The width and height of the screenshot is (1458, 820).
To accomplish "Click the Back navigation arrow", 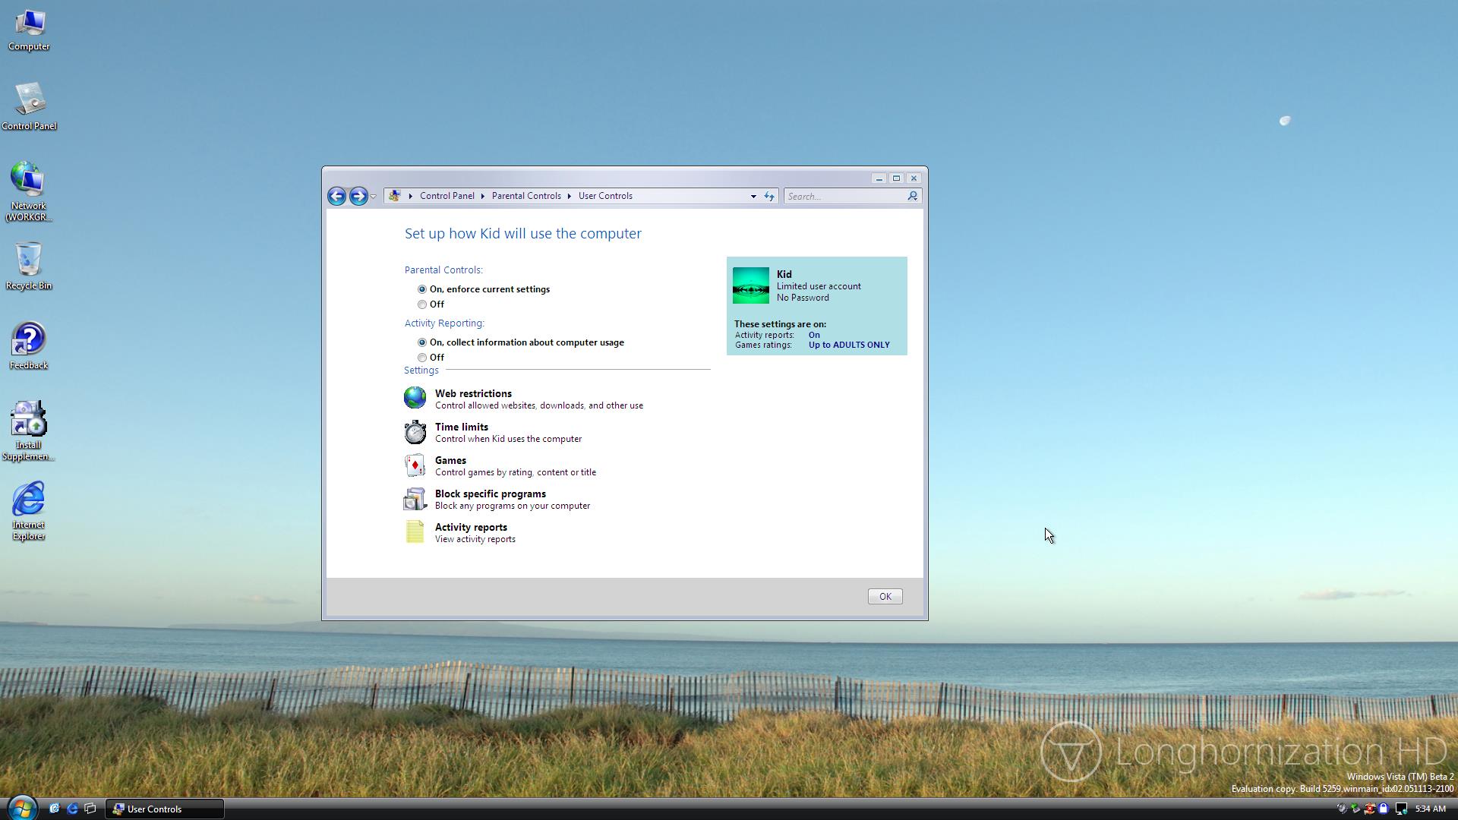I will pyautogui.click(x=337, y=196).
